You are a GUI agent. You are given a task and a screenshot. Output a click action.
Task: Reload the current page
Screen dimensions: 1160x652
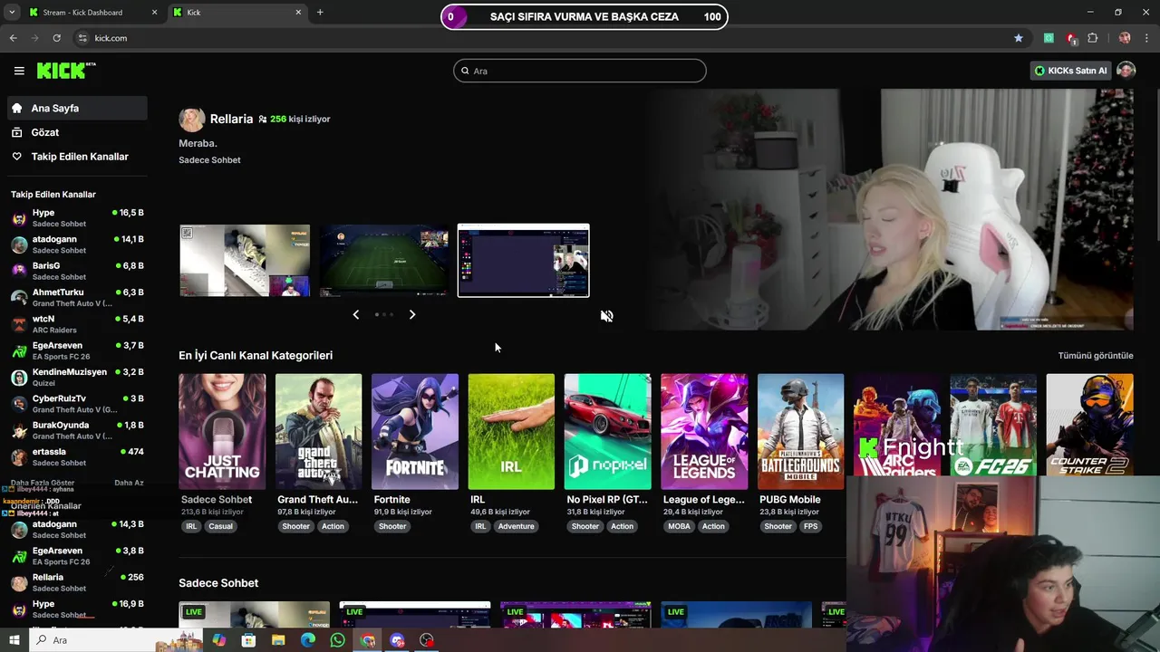click(x=56, y=38)
